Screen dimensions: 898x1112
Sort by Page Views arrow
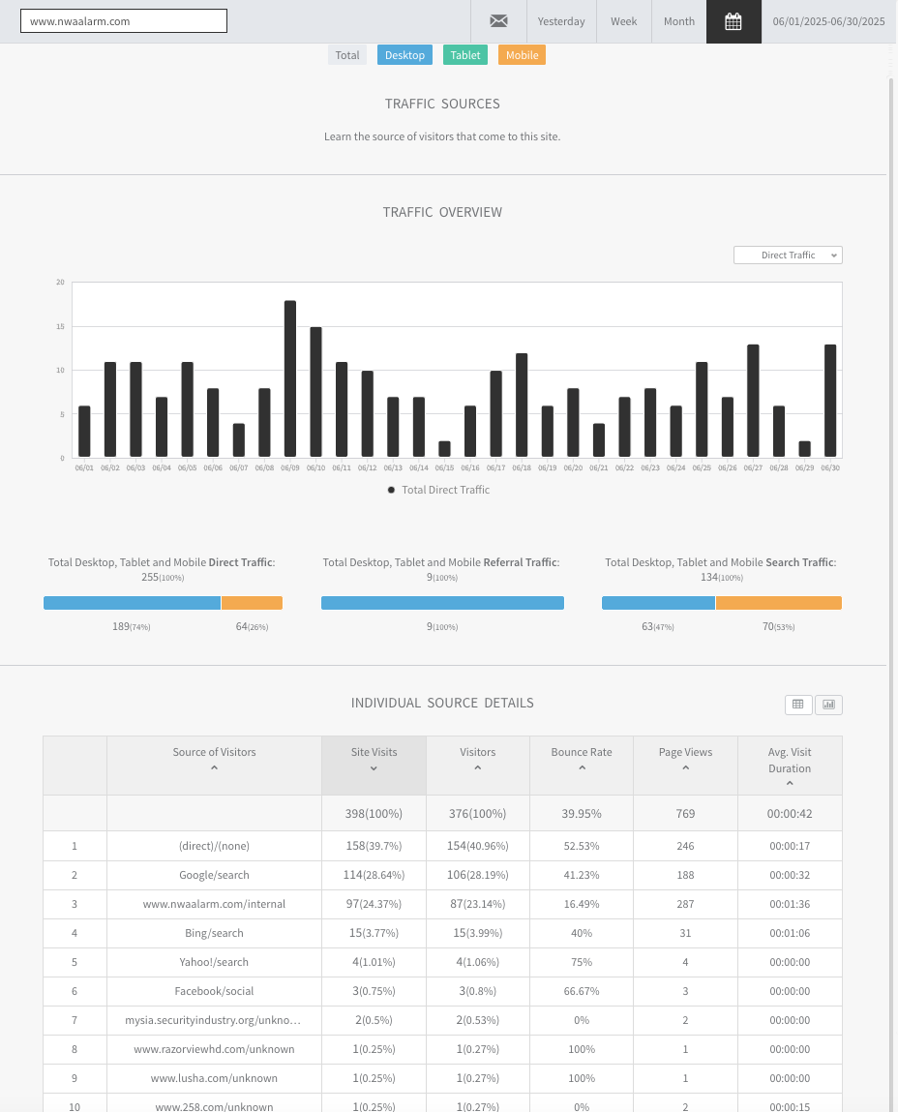(685, 768)
